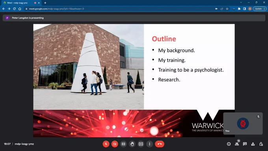The width and height of the screenshot is (268, 151).
Task: Open Chrome profile avatar
Action: 250,9
